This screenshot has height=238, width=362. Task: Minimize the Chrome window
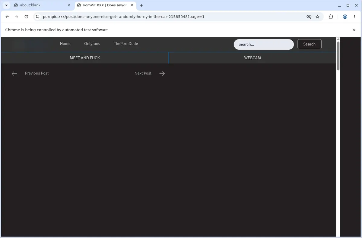tap(339, 5)
